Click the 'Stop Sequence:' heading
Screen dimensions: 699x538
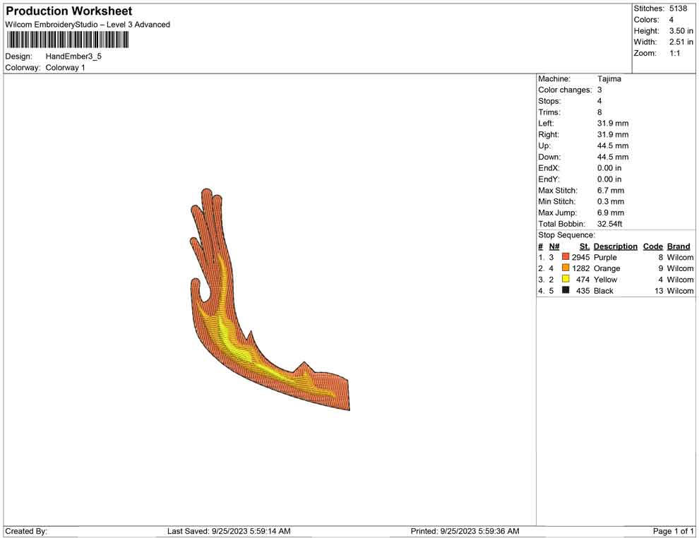566,235
